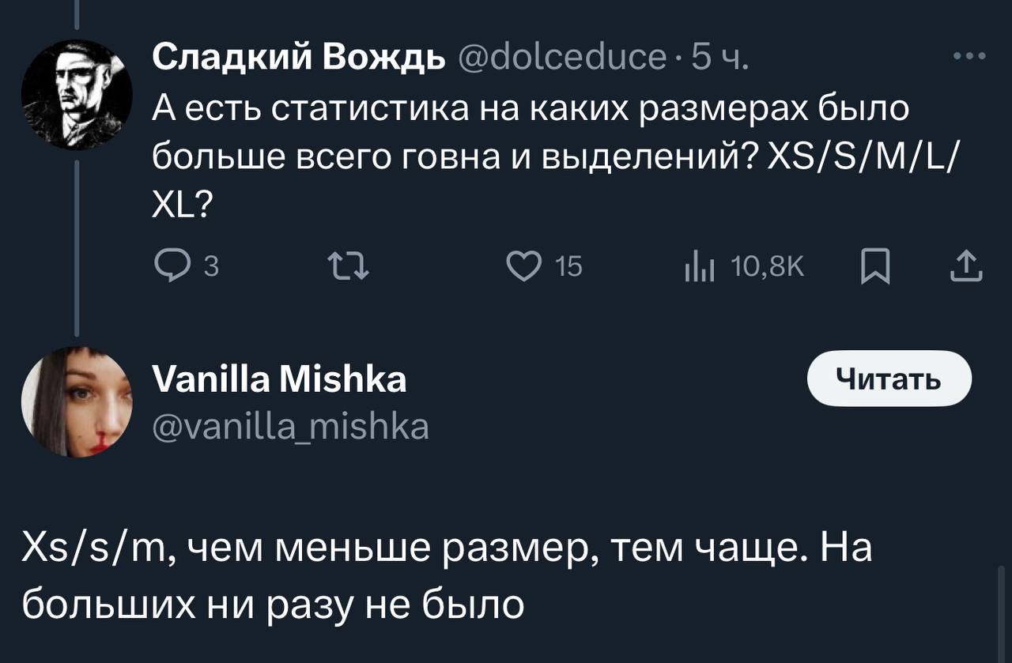1012x663 pixels.
Task: Click the like count 15
Action: pos(569,269)
